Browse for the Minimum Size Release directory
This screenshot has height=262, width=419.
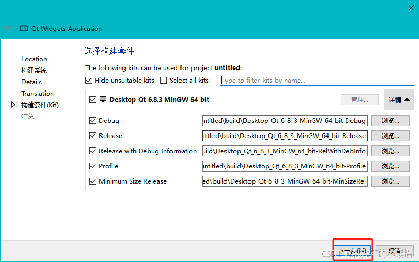point(390,181)
